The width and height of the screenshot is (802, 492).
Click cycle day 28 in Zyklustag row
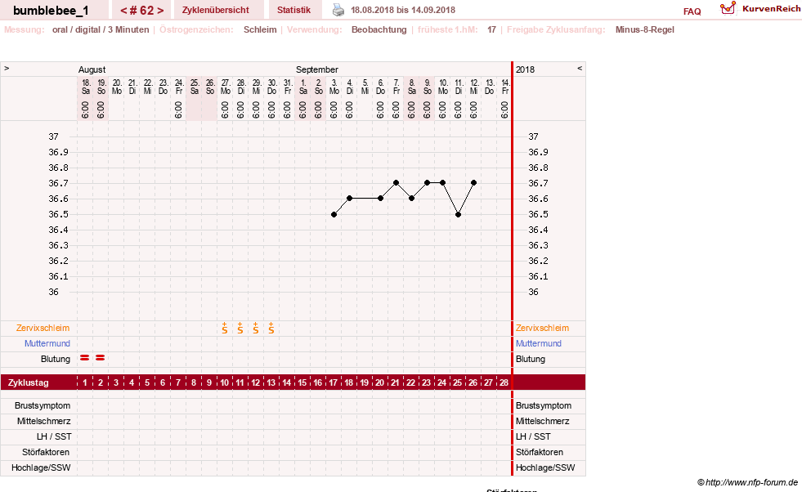[x=504, y=382]
